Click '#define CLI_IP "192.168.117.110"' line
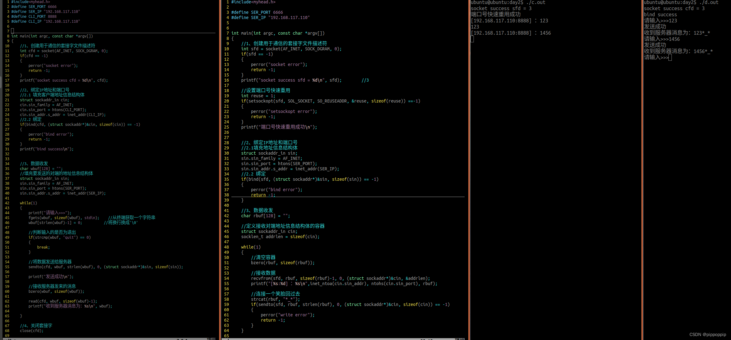This screenshot has width=731, height=340. point(45,21)
